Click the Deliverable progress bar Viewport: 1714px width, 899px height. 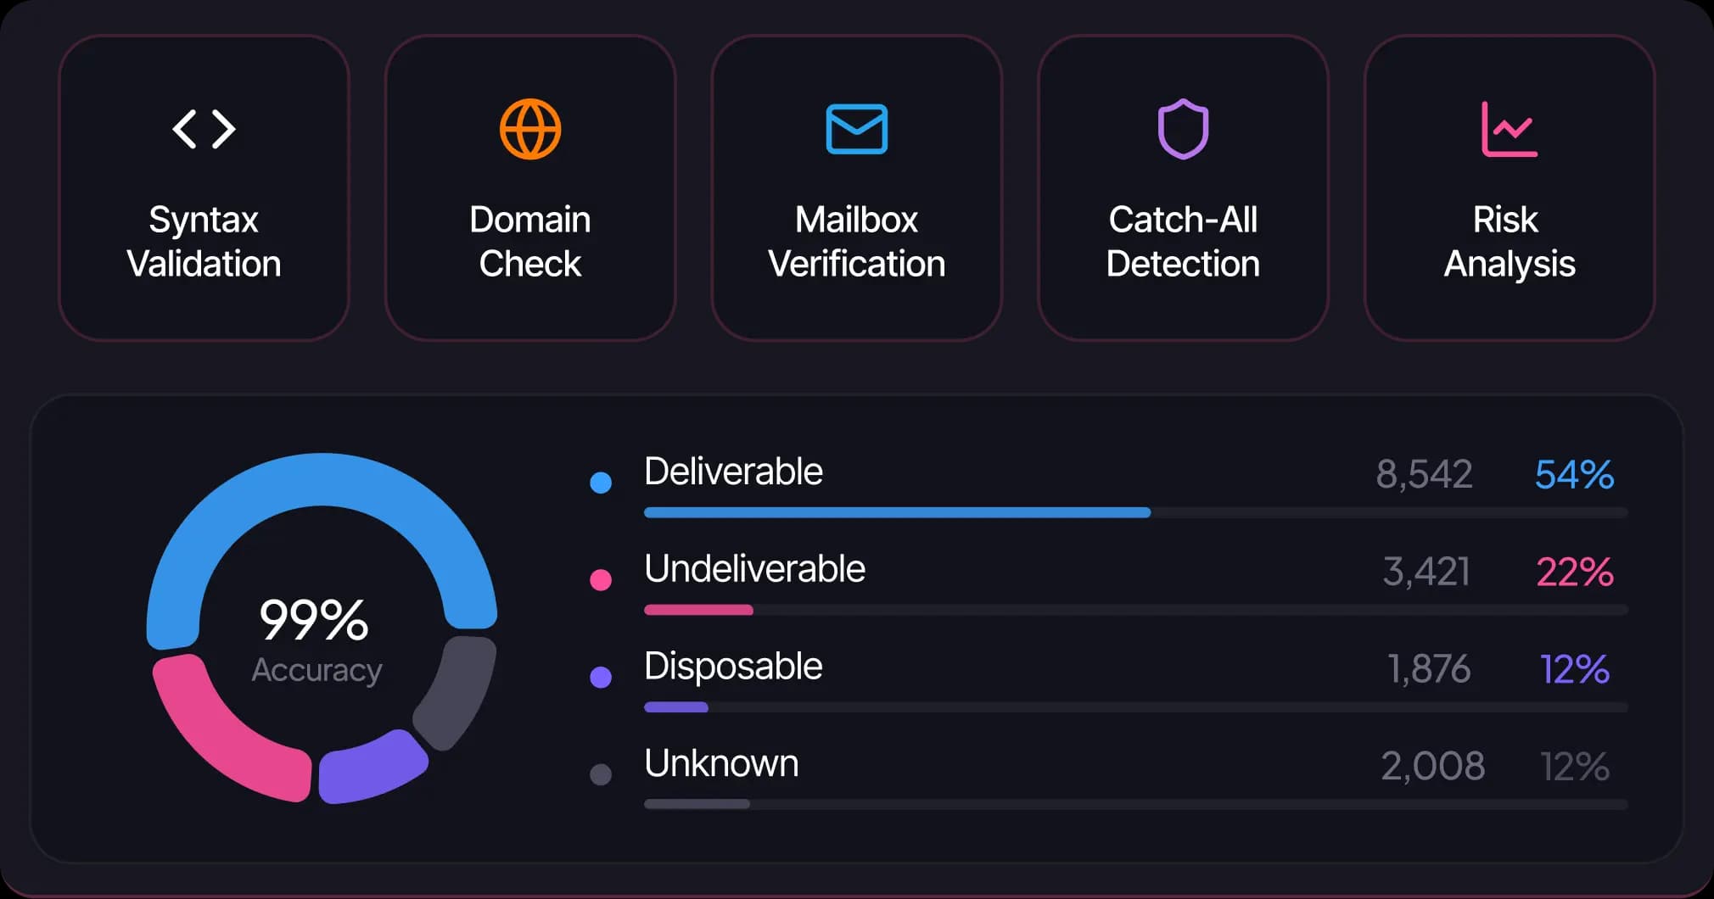click(x=1135, y=512)
